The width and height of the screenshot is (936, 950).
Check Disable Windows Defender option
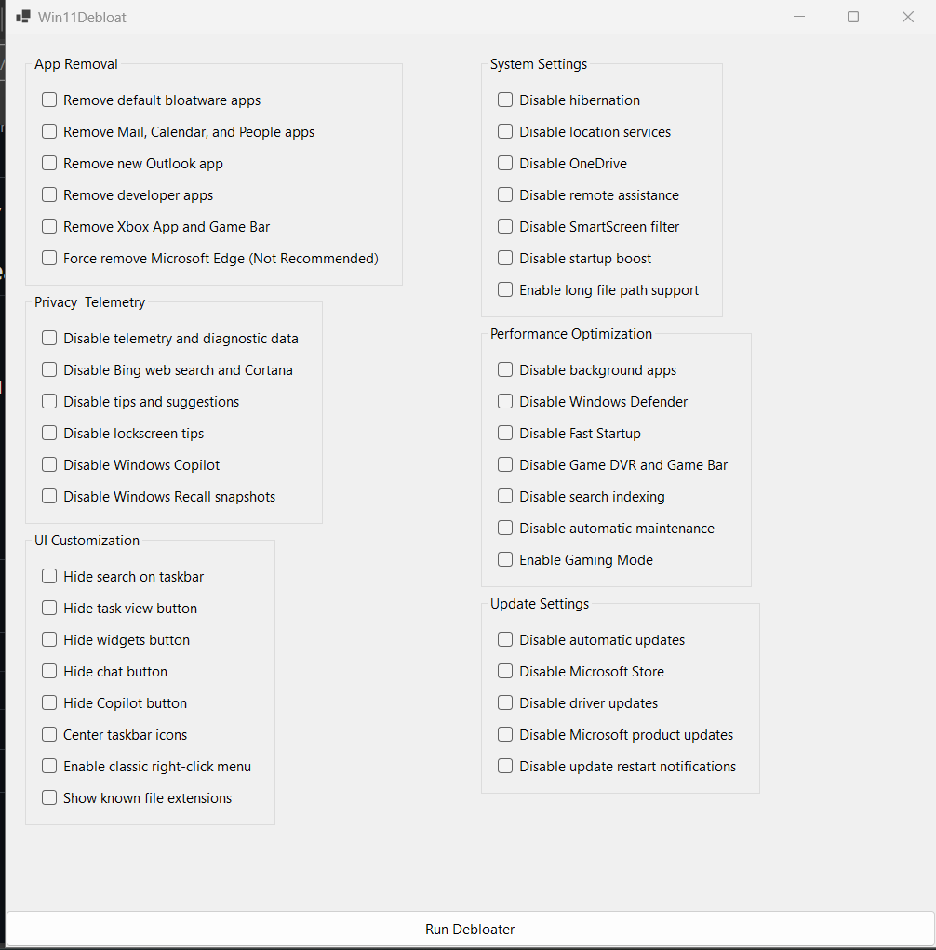504,401
